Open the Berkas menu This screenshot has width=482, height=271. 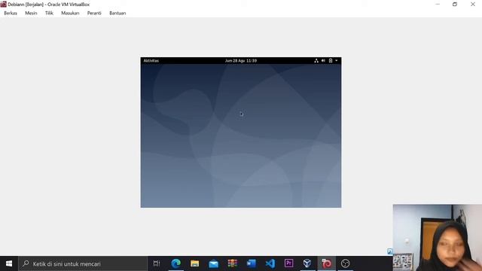11,14
